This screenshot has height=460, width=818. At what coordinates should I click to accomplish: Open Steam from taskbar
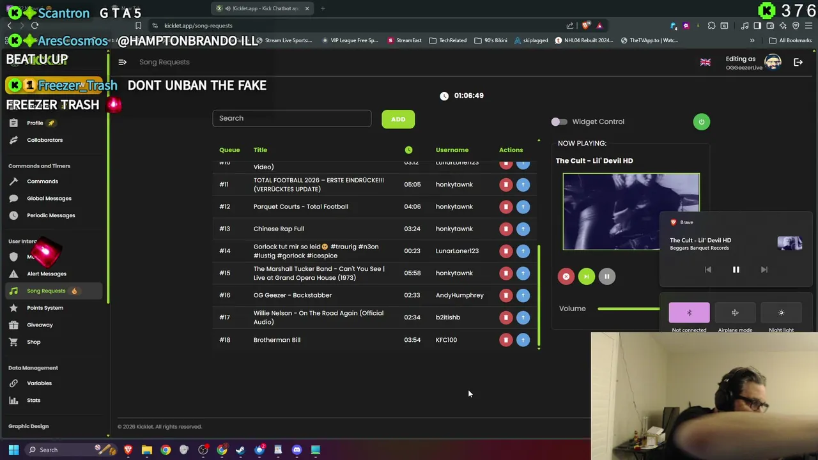point(240,450)
